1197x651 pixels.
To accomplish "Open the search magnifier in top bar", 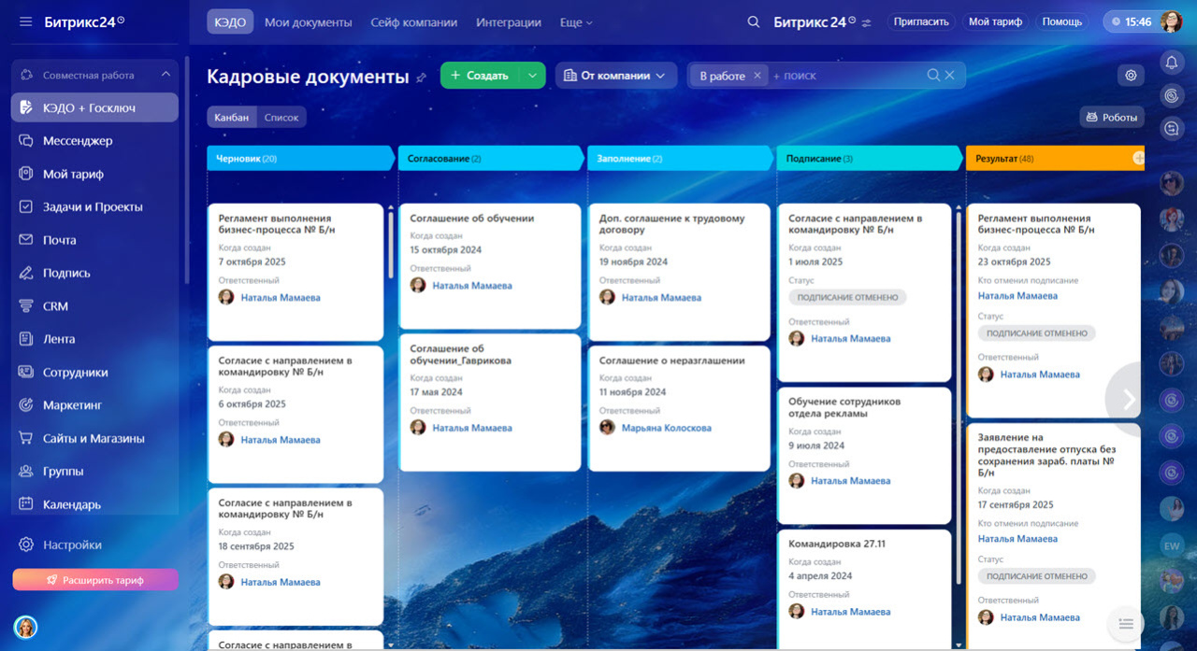I will [754, 21].
